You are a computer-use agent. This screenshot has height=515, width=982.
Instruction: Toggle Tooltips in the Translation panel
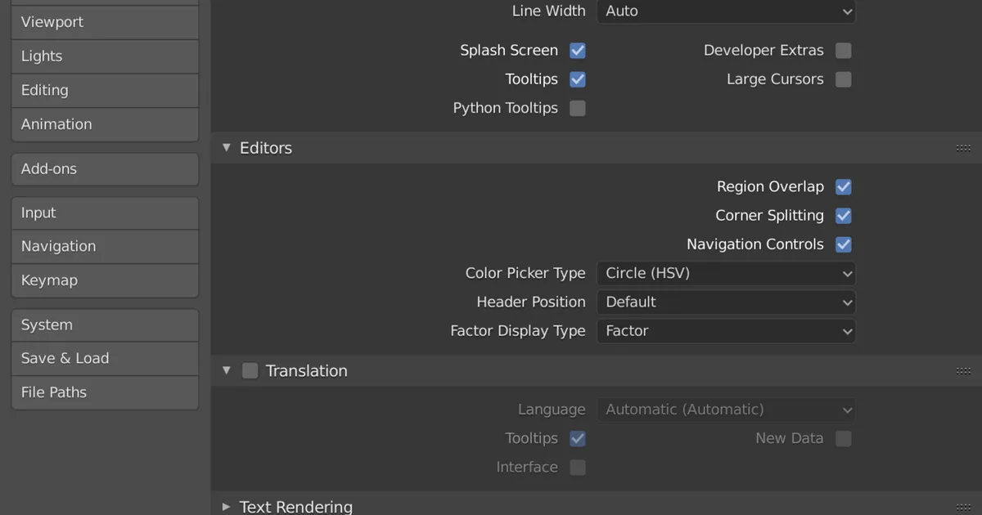(x=578, y=439)
